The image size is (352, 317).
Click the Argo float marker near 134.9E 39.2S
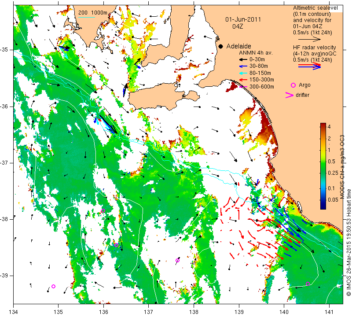tap(53, 286)
